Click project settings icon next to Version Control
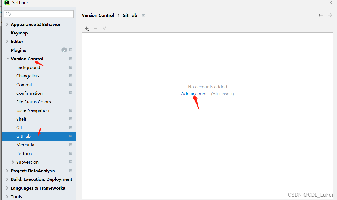The image size is (337, 200). coord(71,58)
